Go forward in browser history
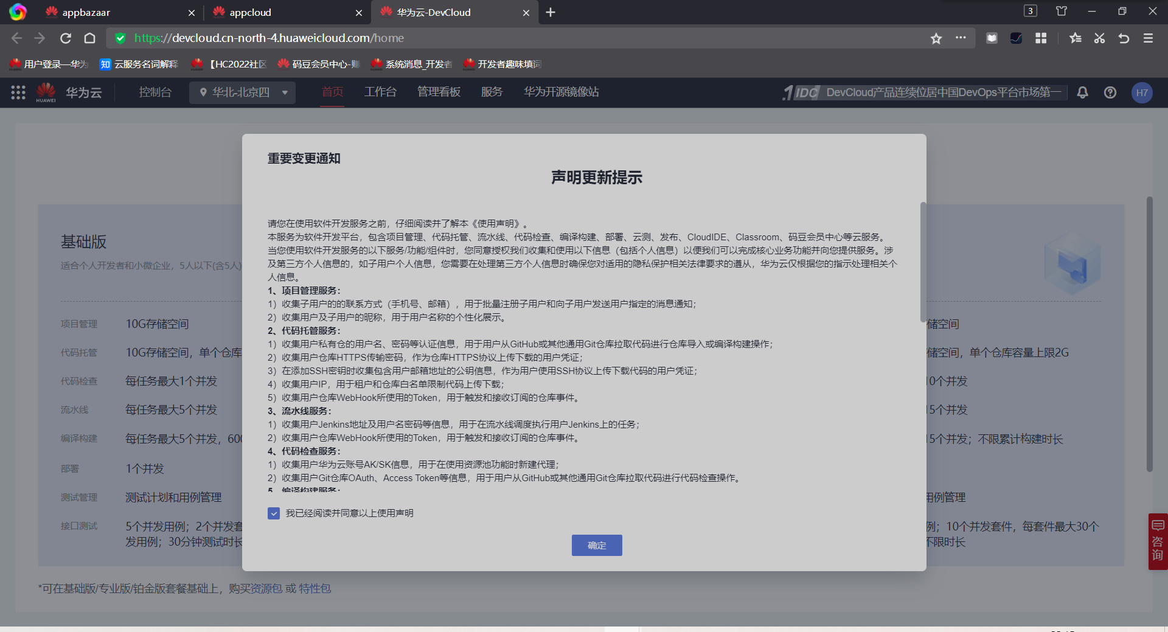 pos(40,38)
